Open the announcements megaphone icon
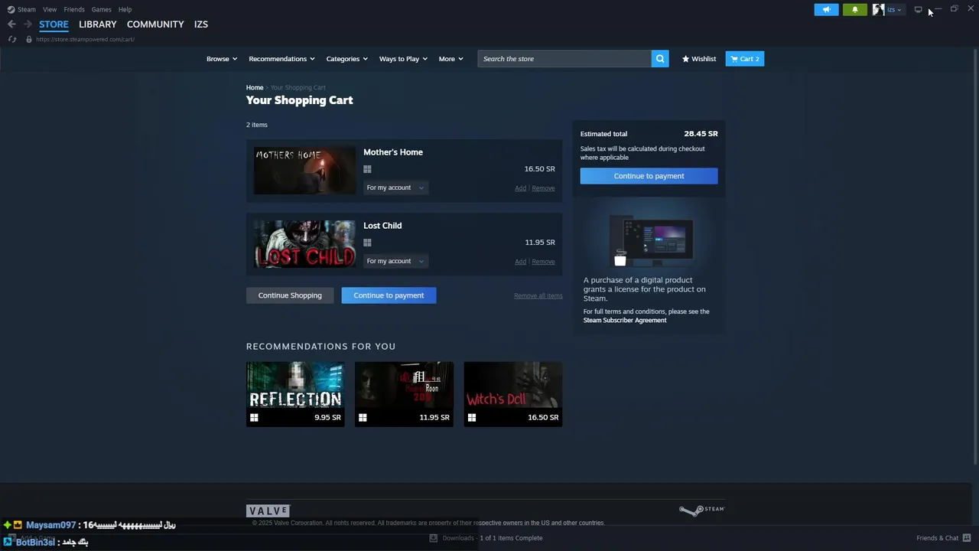The width and height of the screenshot is (979, 551). [x=826, y=9]
